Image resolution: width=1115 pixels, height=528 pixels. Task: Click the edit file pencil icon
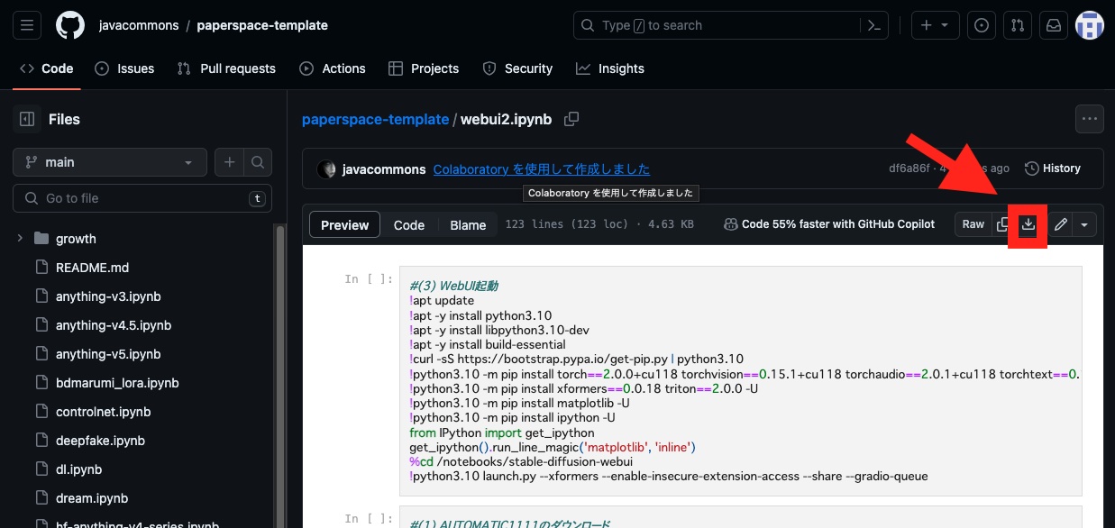(1061, 224)
